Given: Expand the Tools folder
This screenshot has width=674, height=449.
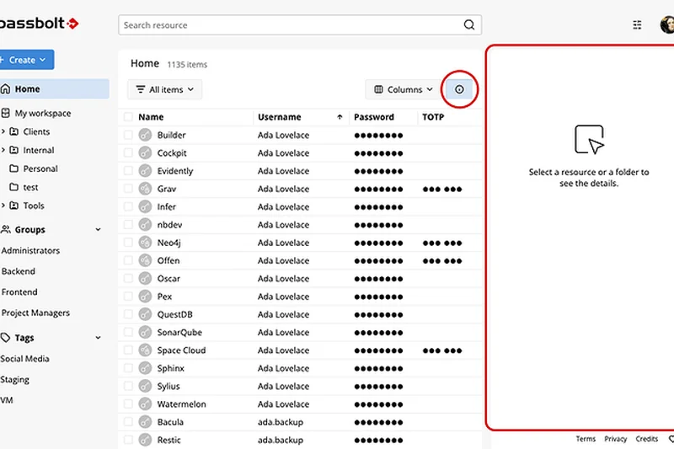Looking at the screenshot, I should [3, 206].
